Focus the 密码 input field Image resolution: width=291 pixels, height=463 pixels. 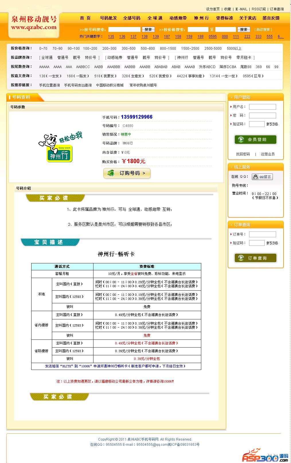262,115
